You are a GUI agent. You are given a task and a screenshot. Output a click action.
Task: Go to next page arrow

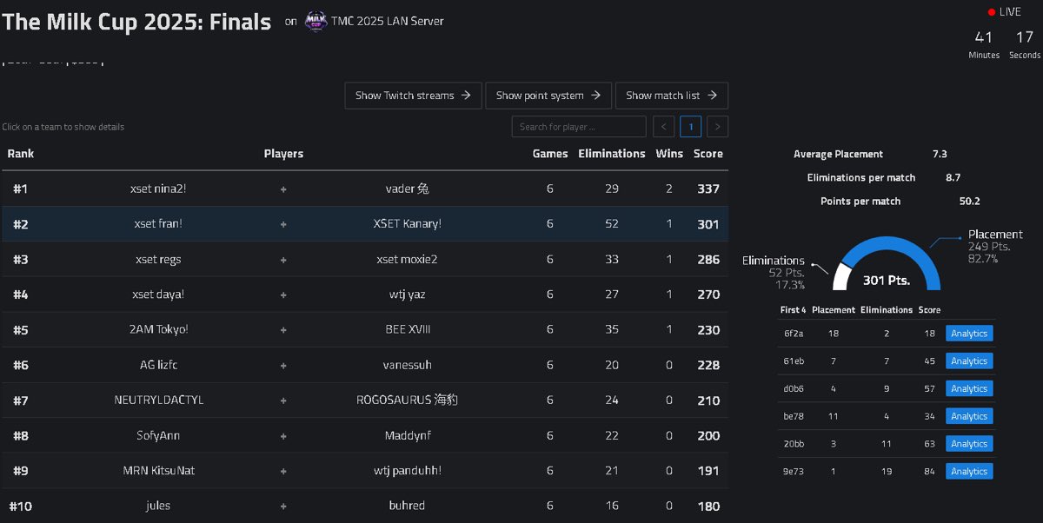click(717, 127)
